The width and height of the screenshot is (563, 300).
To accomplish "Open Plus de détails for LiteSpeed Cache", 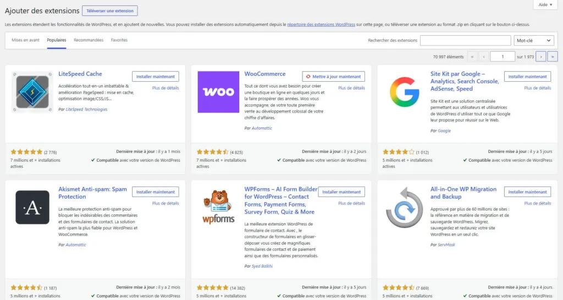I will coord(165,88).
